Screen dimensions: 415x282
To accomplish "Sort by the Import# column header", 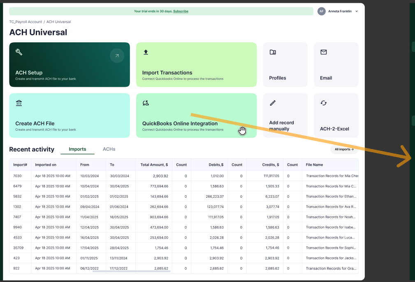I will tap(20, 164).
